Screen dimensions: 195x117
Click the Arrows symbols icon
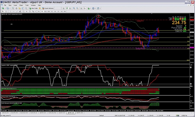pyautogui.click(x=33, y=11)
